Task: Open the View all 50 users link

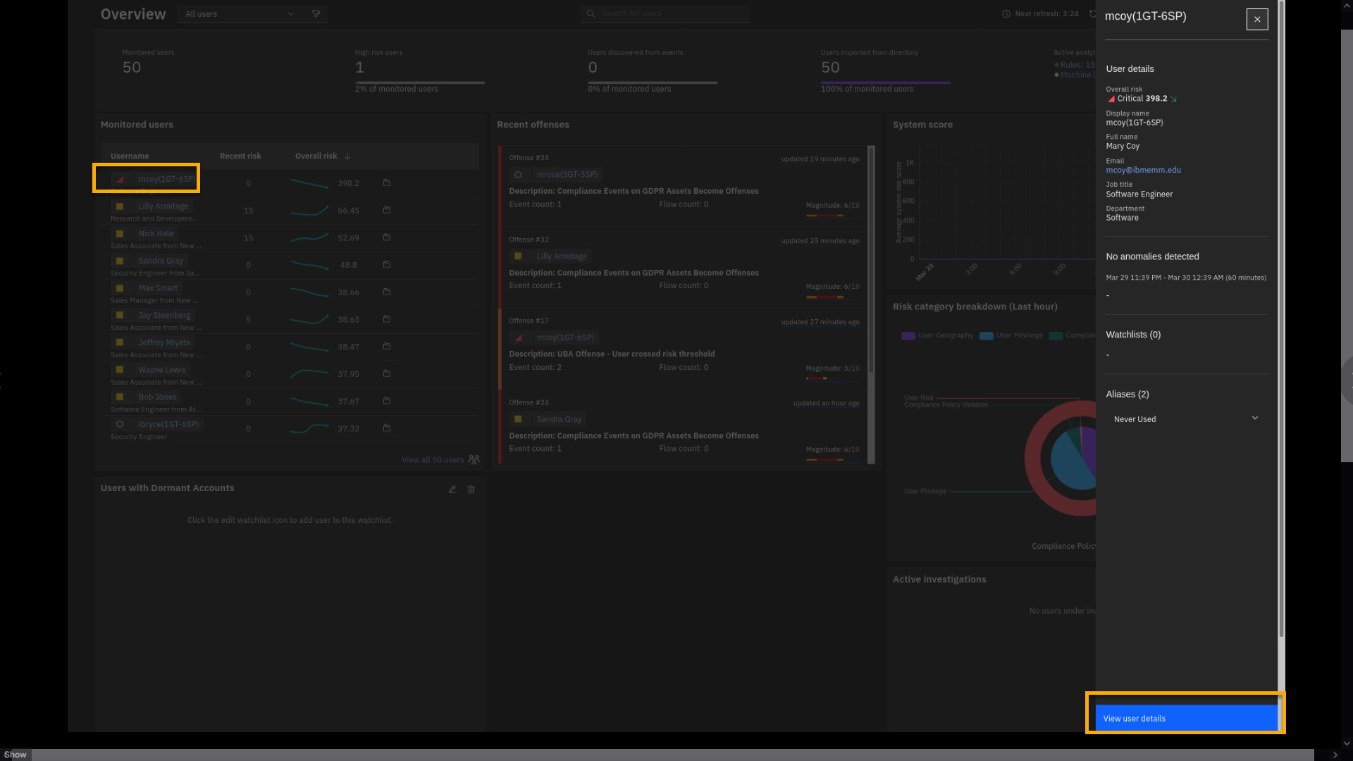Action: click(432, 460)
